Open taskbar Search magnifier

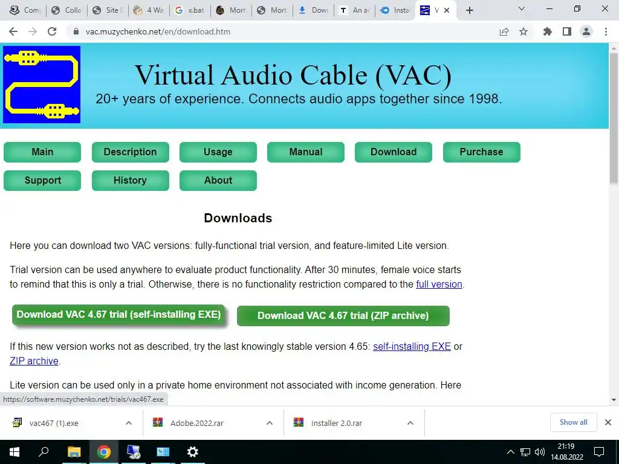pyautogui.click(x=44, y=451)
